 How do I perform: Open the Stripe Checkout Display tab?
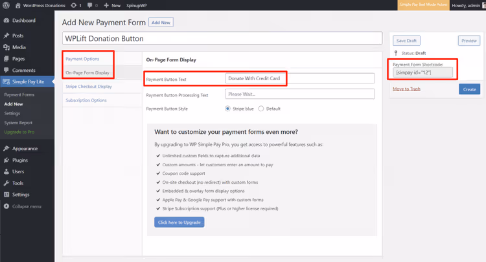89,86
